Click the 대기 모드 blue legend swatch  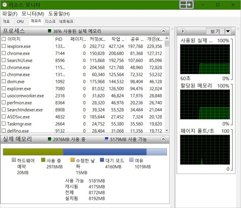click(x=102, y=160)
